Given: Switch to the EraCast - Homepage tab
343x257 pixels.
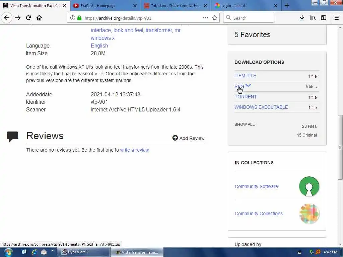Looking at the screenshot, I should point(105,6).
